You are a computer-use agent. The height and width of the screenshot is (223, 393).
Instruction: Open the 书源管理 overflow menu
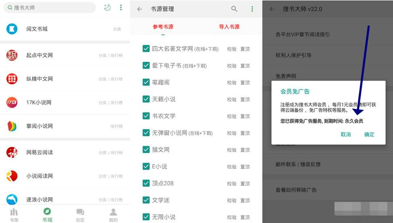click(x=252, y=9)
